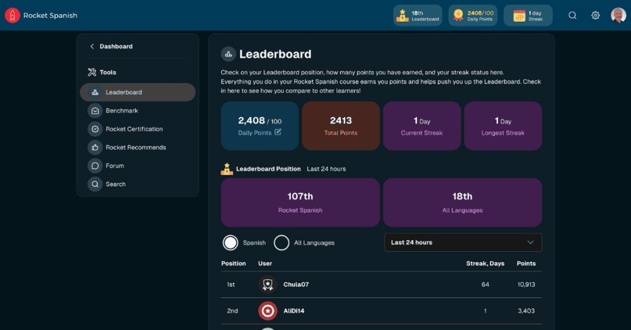Click the Rocket Recommends thumbs-up icon
Screen dimensions: 631x330
point(95,148)
